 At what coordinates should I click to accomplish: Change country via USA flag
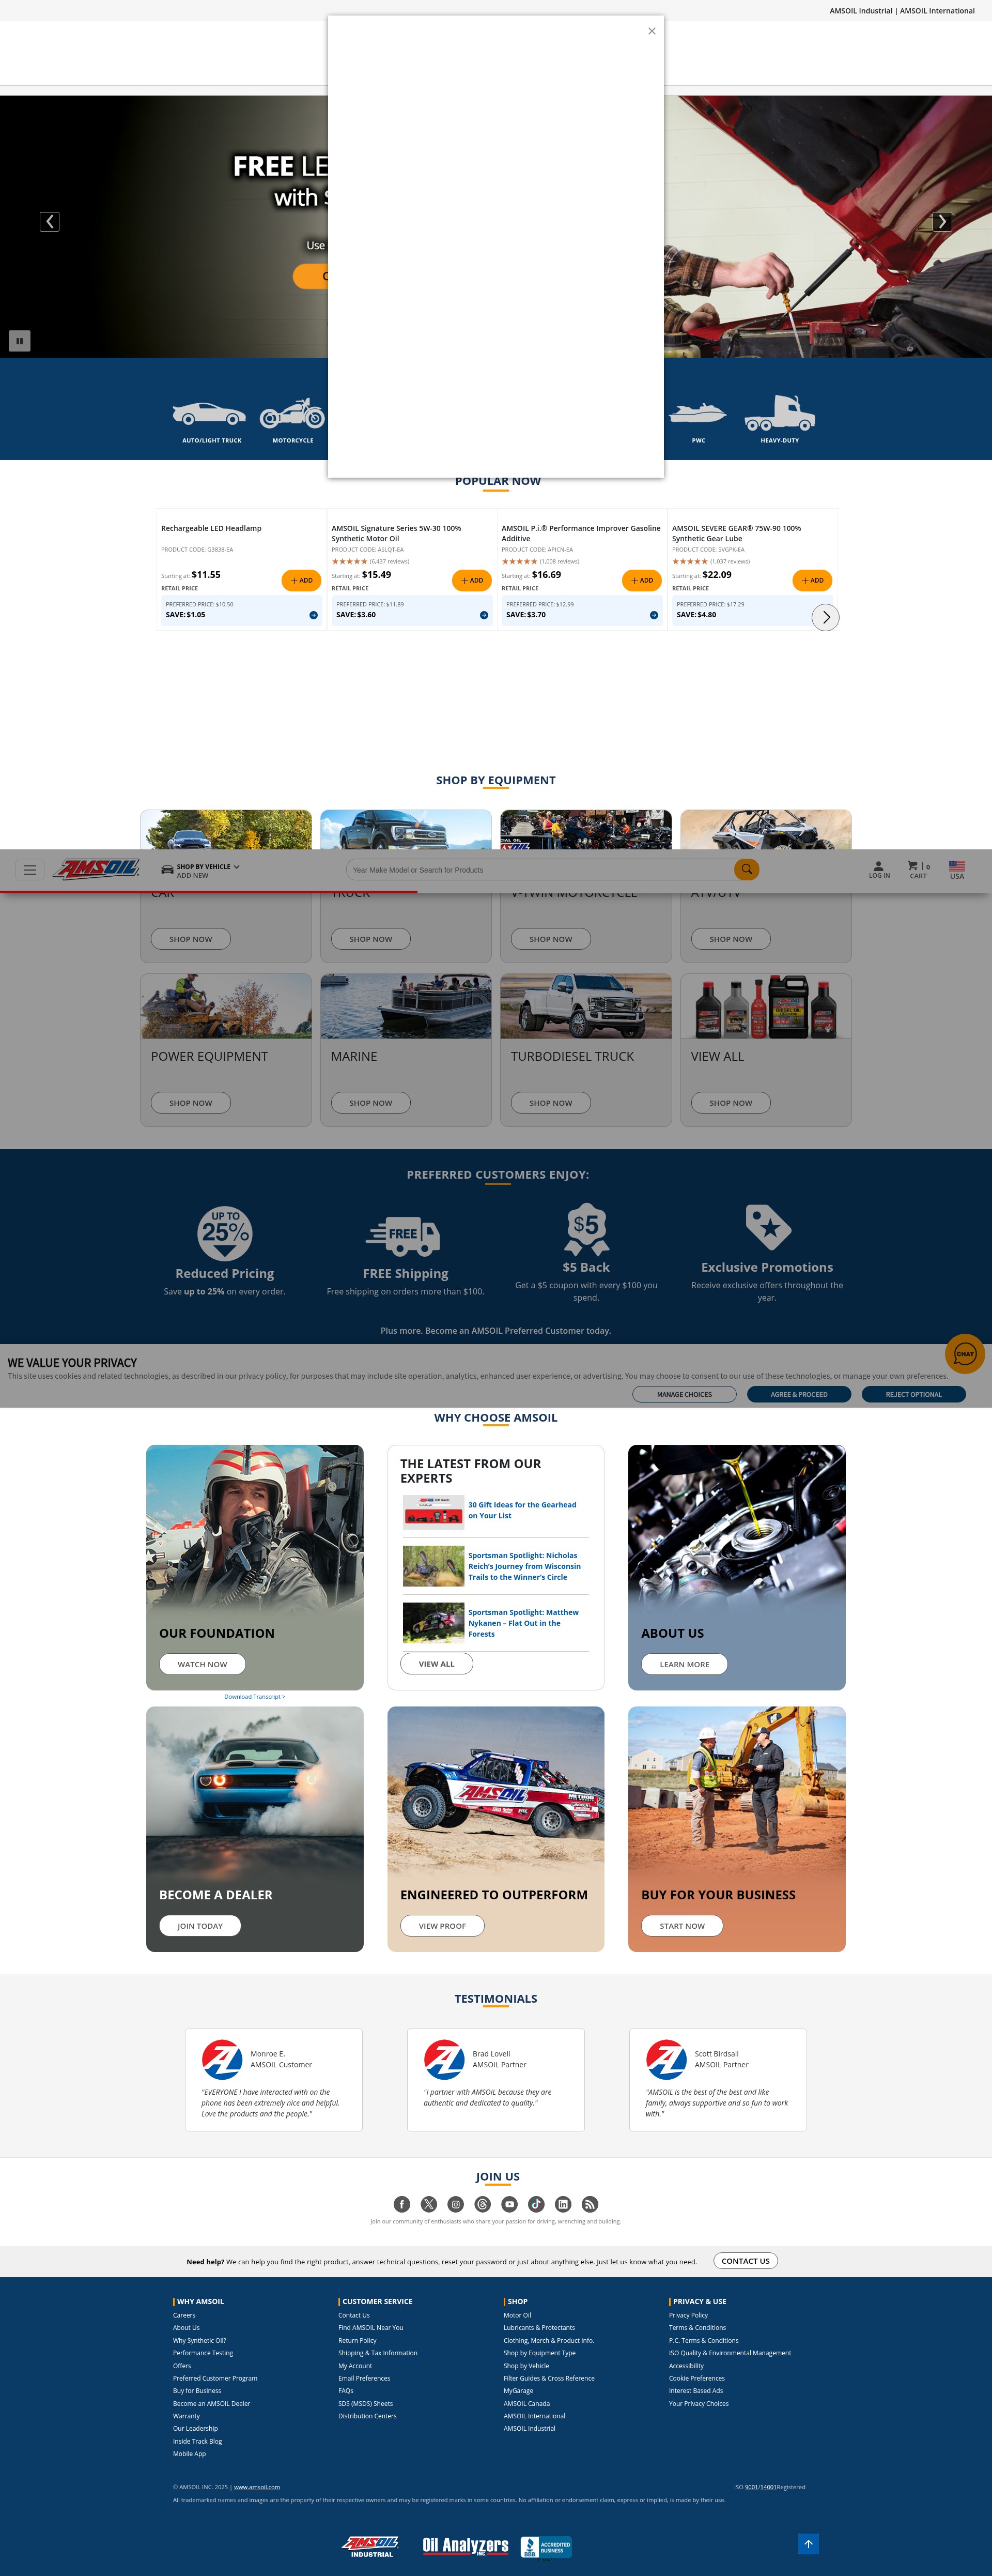click(x=956, y=870)
